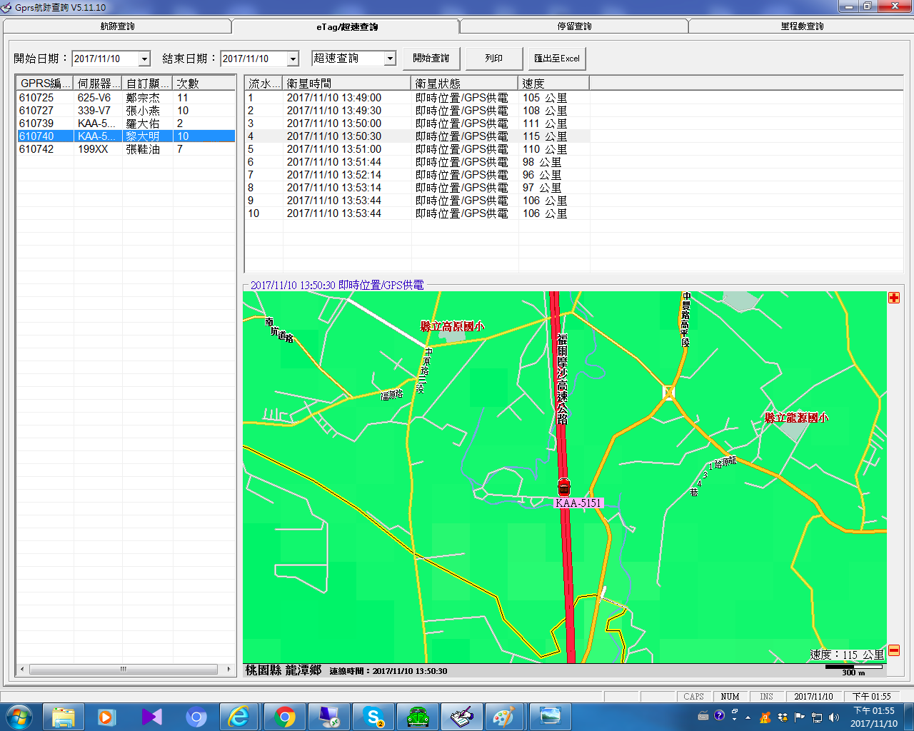Open the remote desktop connection taskbar icon

pyautogui.click(x=328, y=717)
